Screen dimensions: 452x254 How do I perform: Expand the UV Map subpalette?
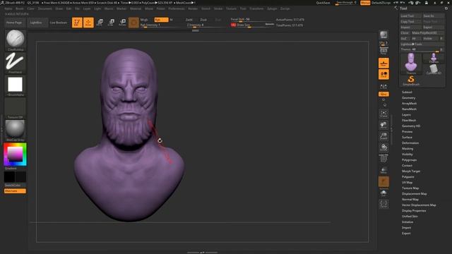407,183
